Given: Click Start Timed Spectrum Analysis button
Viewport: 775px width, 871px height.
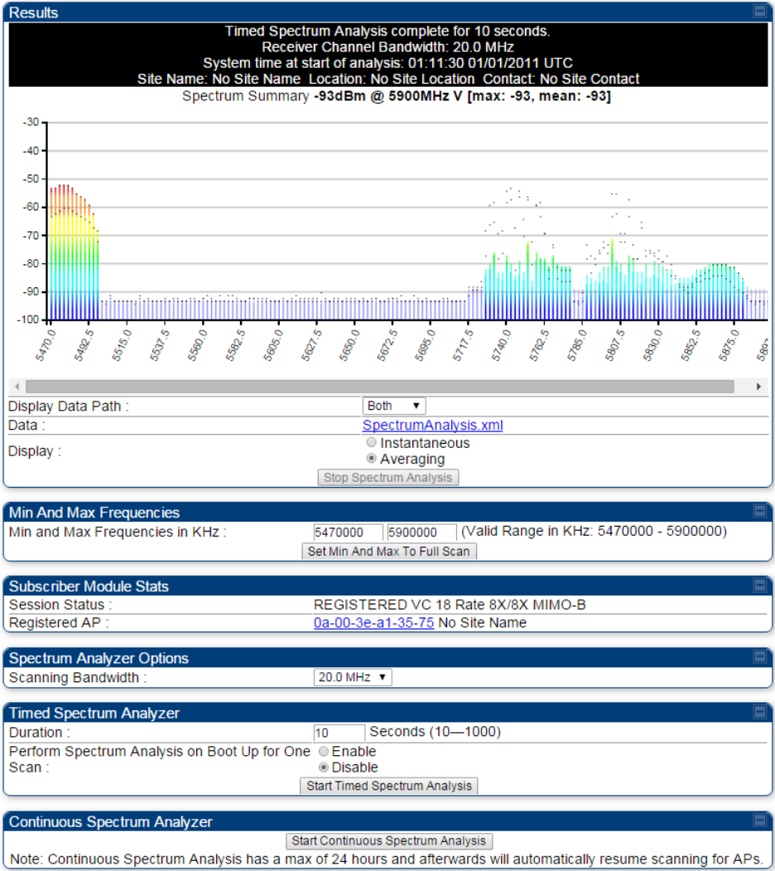Looking at the screenshot, I should 389,786.
